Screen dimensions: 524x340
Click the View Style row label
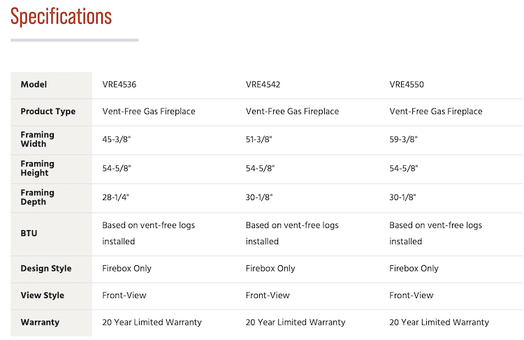coord(42,295)
